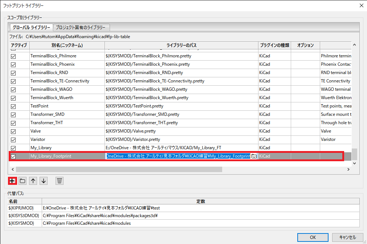Click the KISYSMOD path value field
The height and width of the screenshot is (244, 367).
(x=200, y=223)
